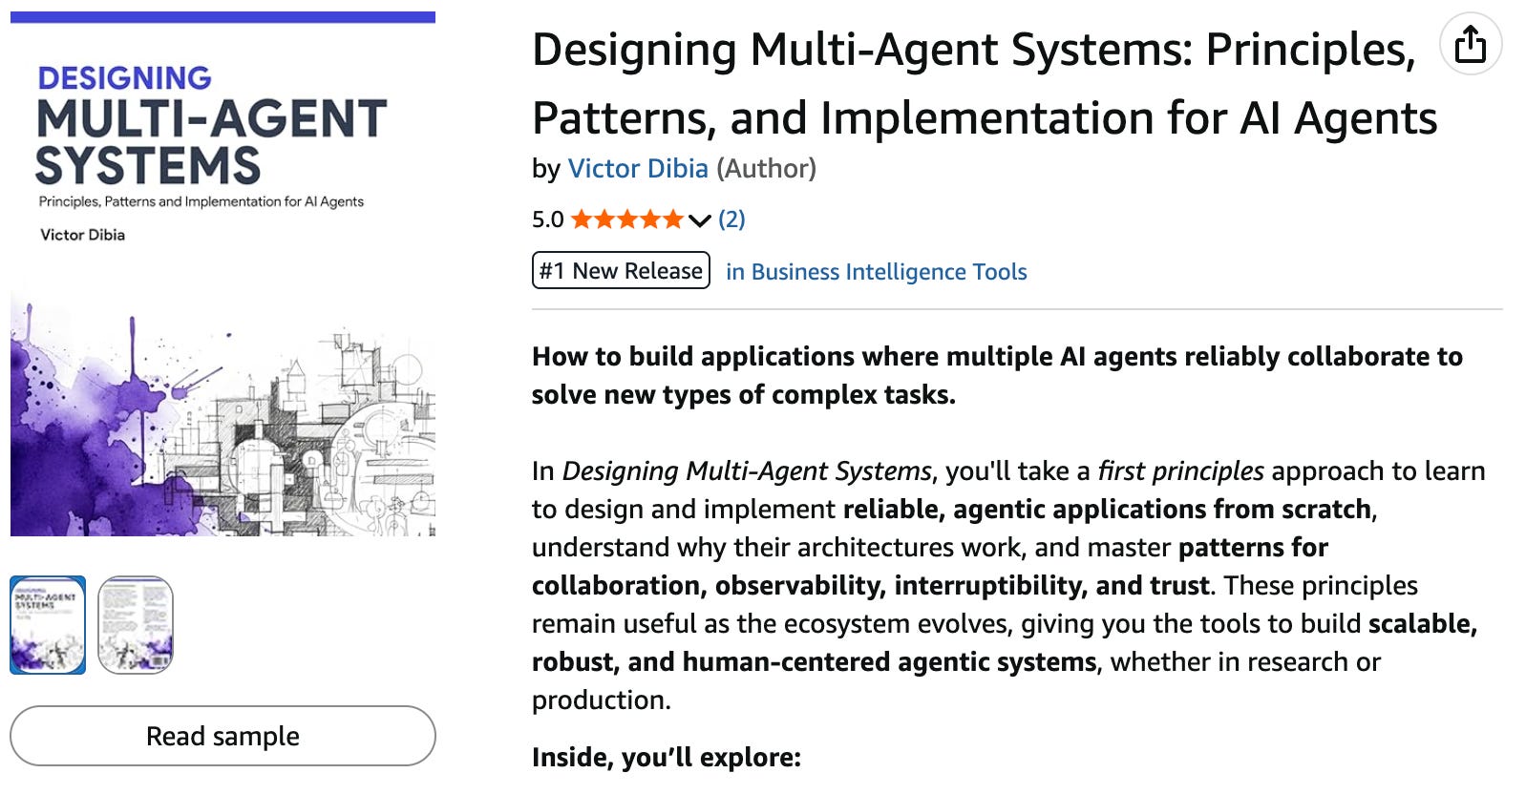Click the bold 'How to build applications' tagline
Viewport: 1526px width, 794px height.
[997, 375]
